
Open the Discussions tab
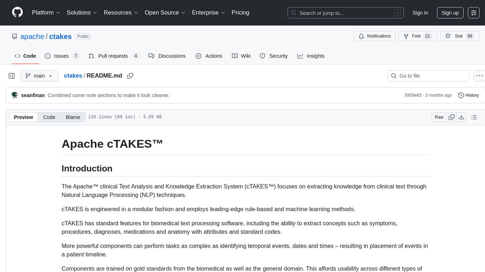pos(167,56)
